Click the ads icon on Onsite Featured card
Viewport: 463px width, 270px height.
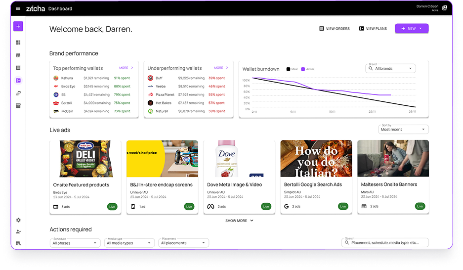click(x=55, y=207)
